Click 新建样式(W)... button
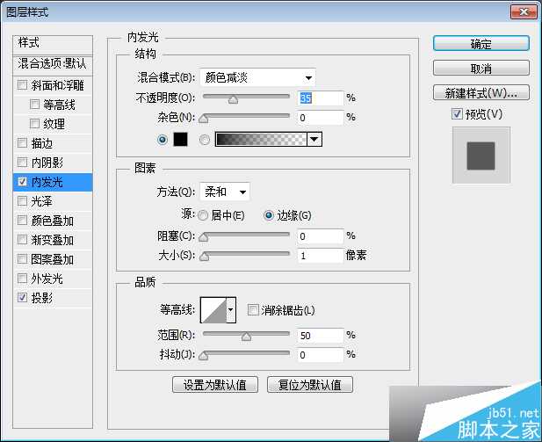Screen dimensions: 542x442 click(481, 92)
